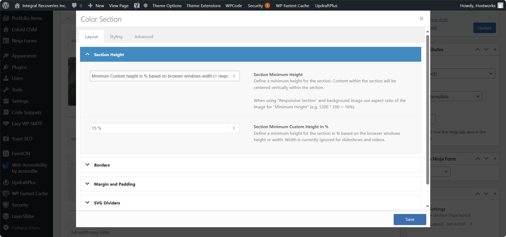Image resolution: width=506 pixels, height=237 pixels.
Task: Open the 15 % custom height dropdown
Action: 165,128
